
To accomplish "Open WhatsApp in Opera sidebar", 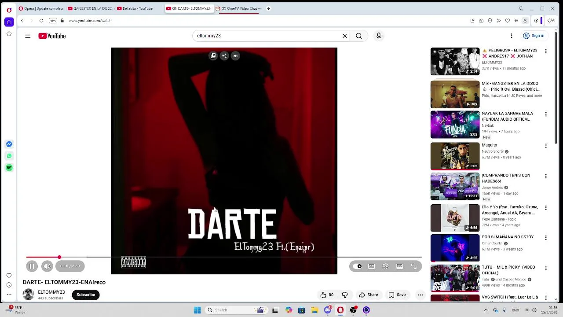I will tap(9, 156).
